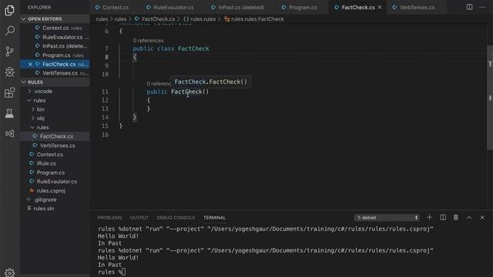Close FactCheck.cs in Open Editors list
Image resolution: width=493 pixels, height=277 pixels.
click(x=30, y=64)
